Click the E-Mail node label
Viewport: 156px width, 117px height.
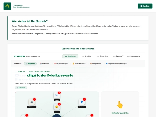click(x=57, y=100)
